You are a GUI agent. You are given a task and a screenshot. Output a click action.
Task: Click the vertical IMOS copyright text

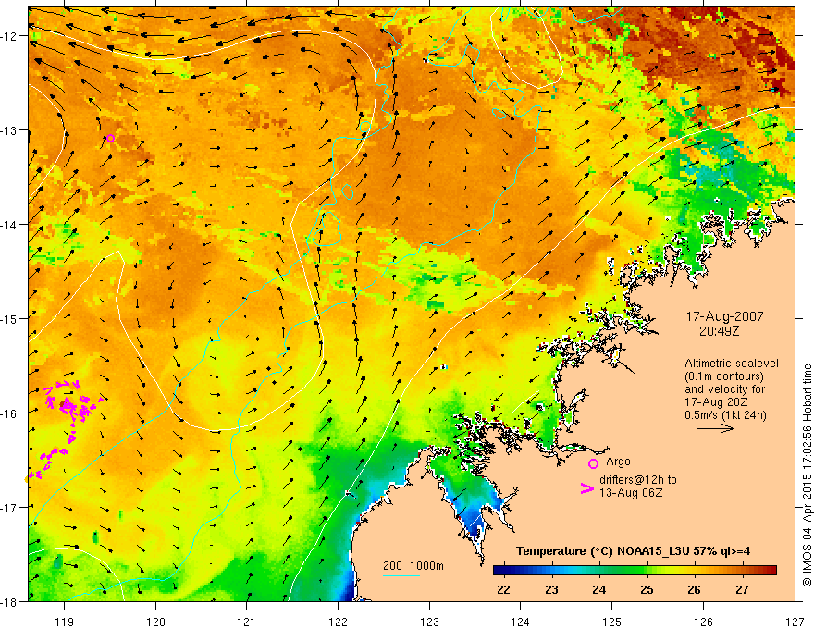(x=807, y=475)
